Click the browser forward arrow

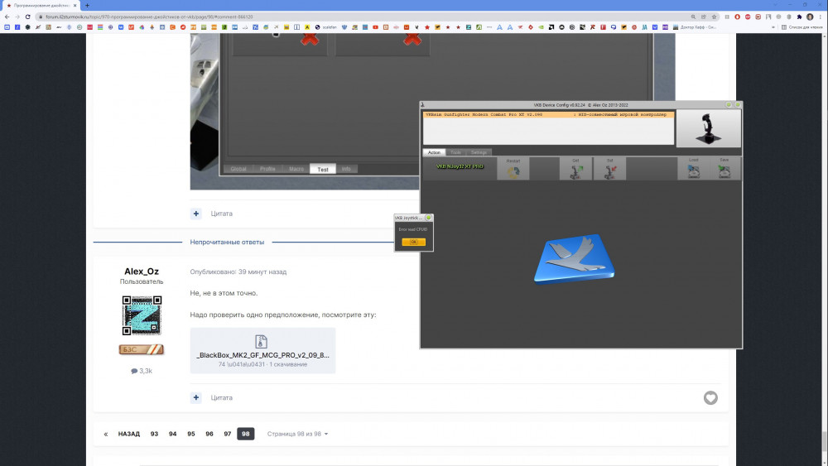(x=17, y=17)
